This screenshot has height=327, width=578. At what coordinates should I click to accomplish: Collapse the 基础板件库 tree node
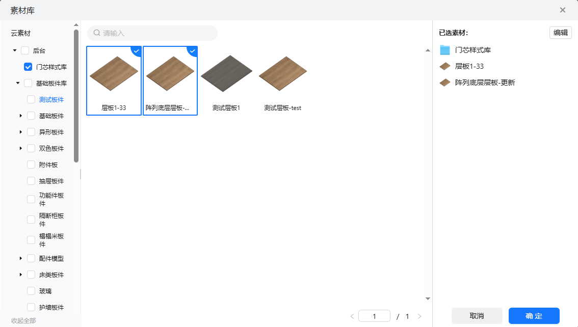[x=18, y=83]
